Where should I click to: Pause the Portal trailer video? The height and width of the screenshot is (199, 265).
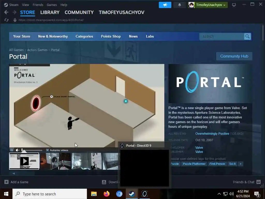point(11,150)
